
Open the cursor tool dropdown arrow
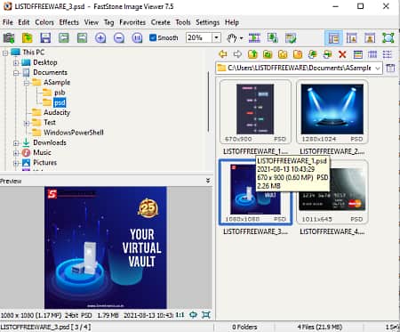coord(242,38)
